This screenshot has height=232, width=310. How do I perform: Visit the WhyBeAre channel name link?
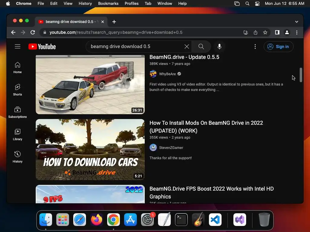click(x=167, y=74)
